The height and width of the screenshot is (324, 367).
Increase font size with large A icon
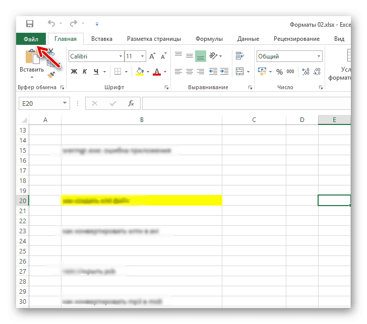(x=152, y=56)
